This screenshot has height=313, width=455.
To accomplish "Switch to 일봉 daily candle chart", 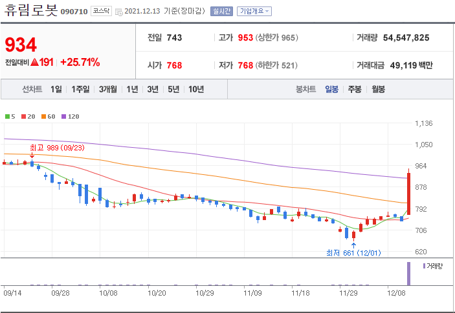I will [331, 89].
